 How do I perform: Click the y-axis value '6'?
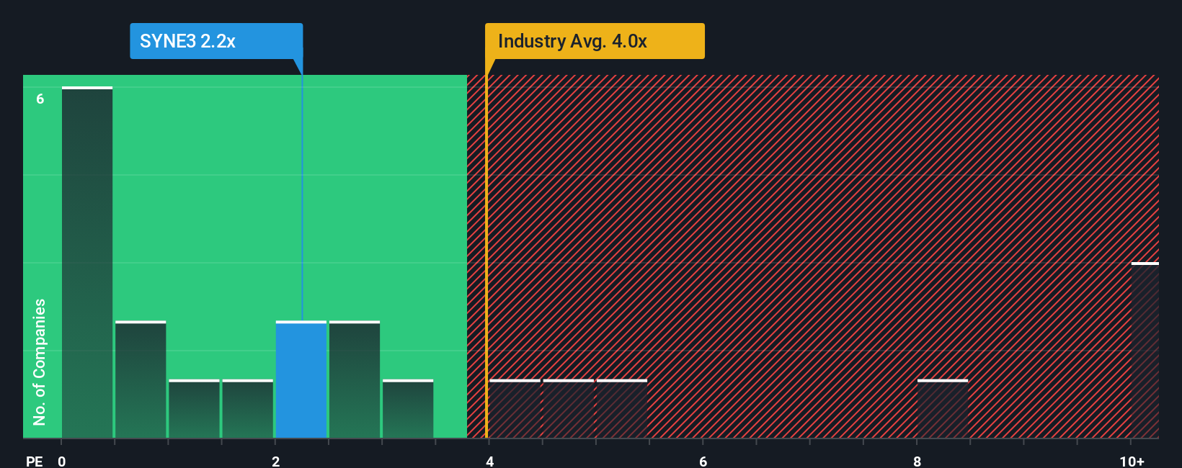tap(40, 99)
